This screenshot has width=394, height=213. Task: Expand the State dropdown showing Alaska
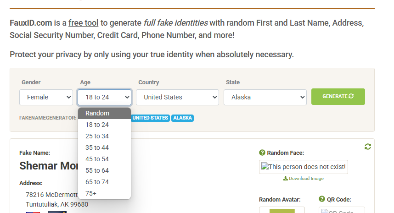(265, 97)
